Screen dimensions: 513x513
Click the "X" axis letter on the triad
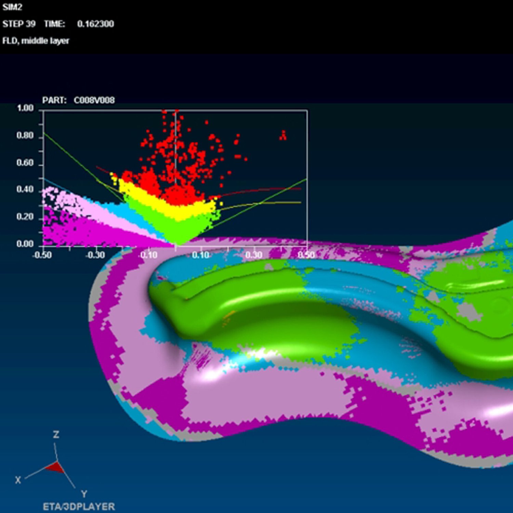[18, 480]
